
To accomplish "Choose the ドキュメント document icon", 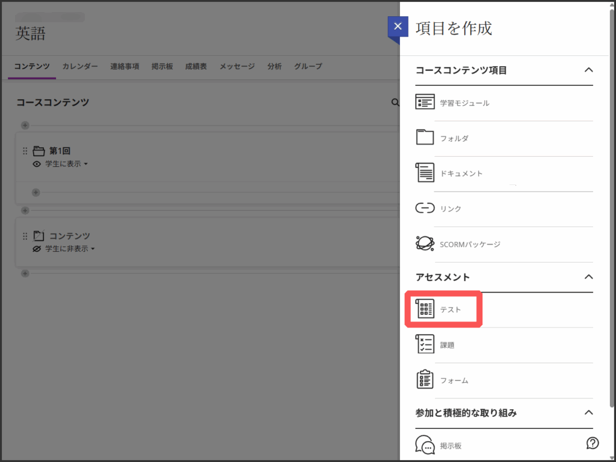I will coord(425,173).
